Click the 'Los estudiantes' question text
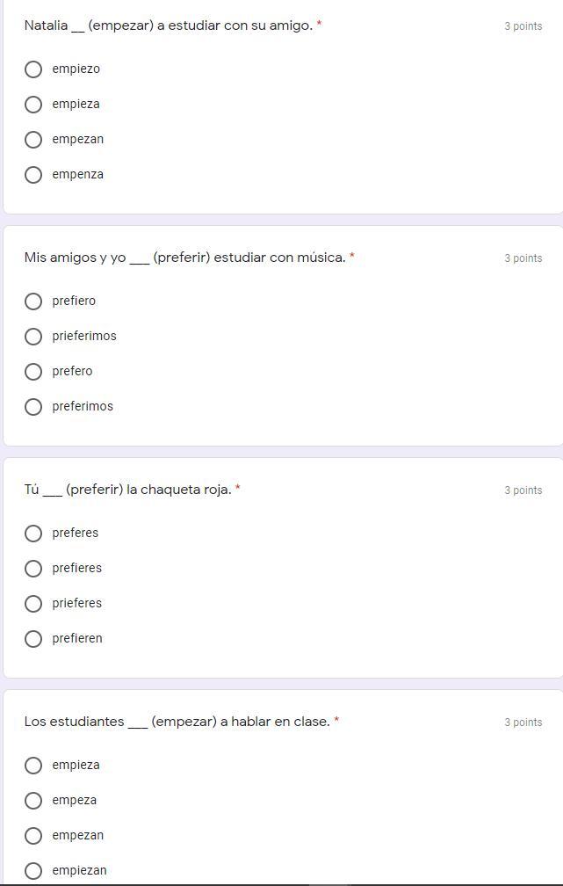The image size is (563, 886). (x=177, y=722)
